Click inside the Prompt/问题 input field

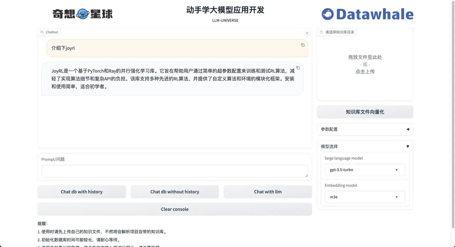pos(175,170)
